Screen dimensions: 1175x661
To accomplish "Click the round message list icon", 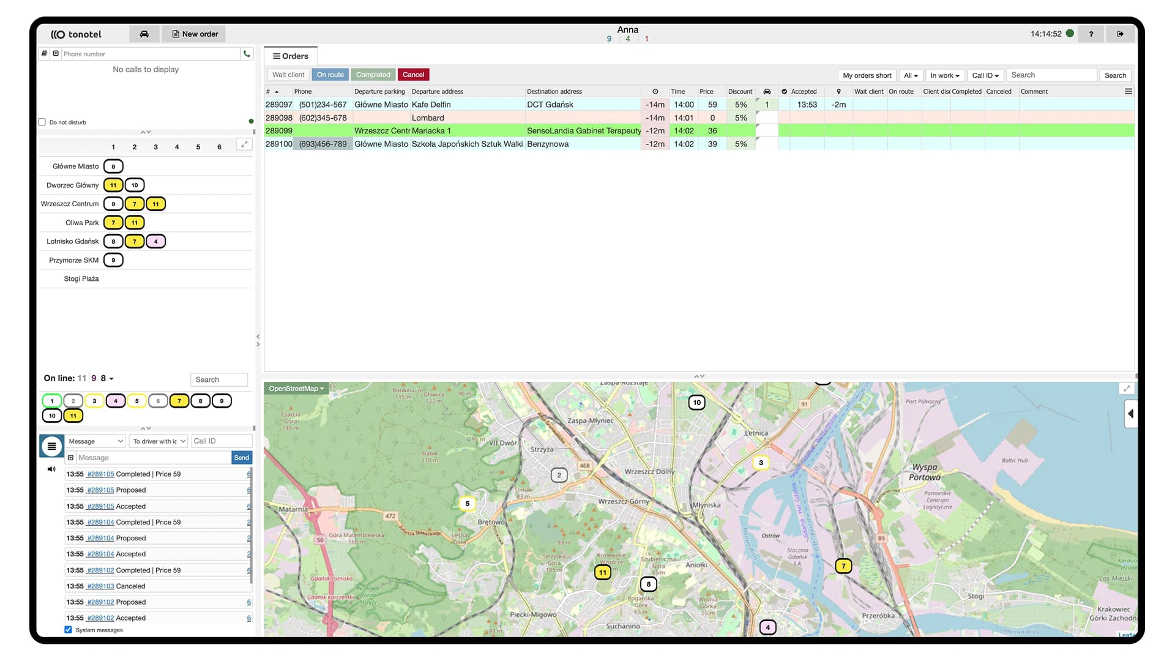I will tap(52, 446).
